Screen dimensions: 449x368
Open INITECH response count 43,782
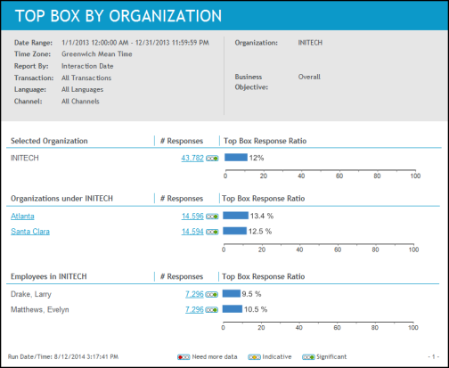coord(192,158)
